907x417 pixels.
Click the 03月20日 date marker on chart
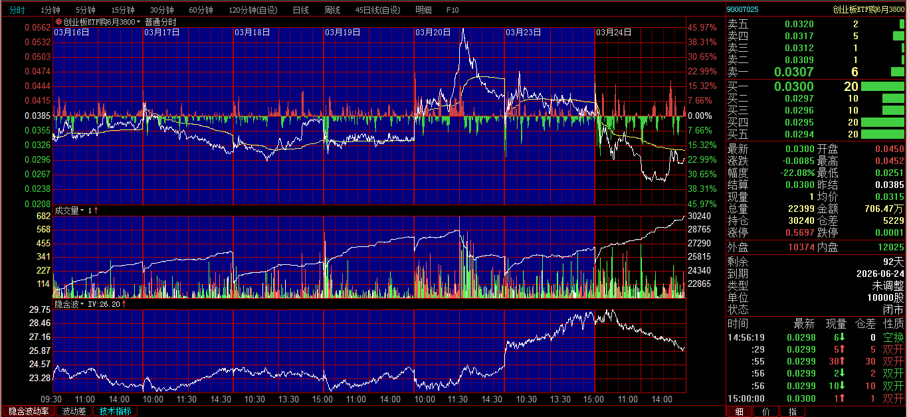433,32
